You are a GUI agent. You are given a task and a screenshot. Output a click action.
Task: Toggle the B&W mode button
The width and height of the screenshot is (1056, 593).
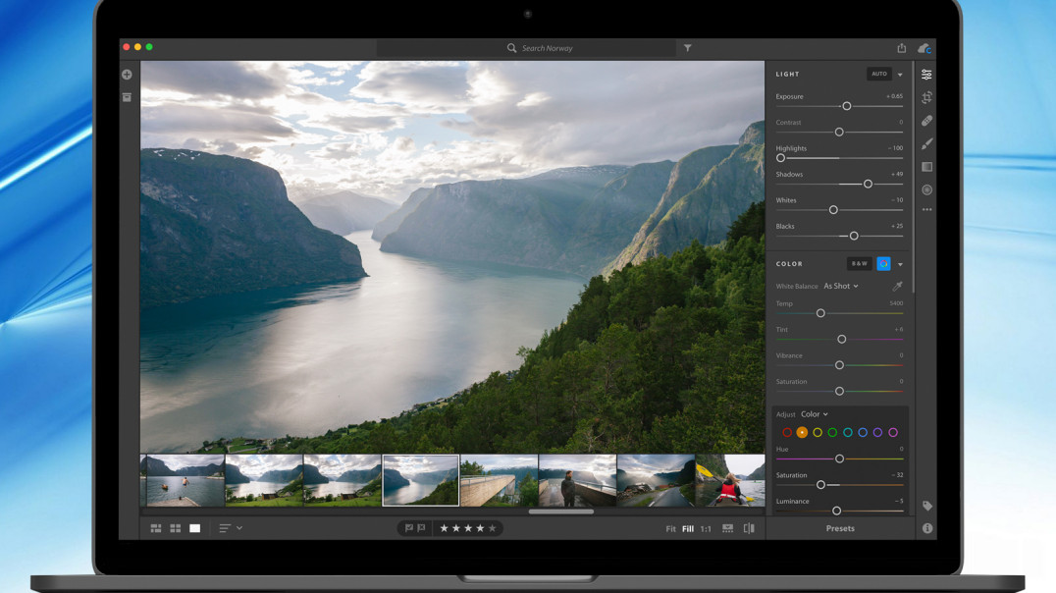tap(860, 263)
